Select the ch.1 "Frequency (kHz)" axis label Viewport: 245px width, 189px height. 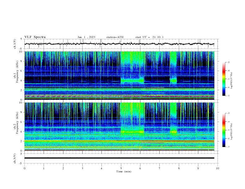[17, 72]
